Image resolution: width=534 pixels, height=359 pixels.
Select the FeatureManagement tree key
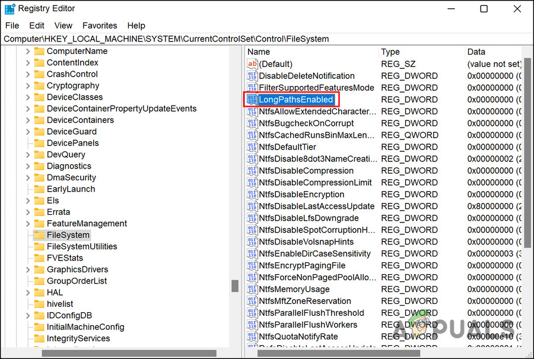tap(87, 224)
